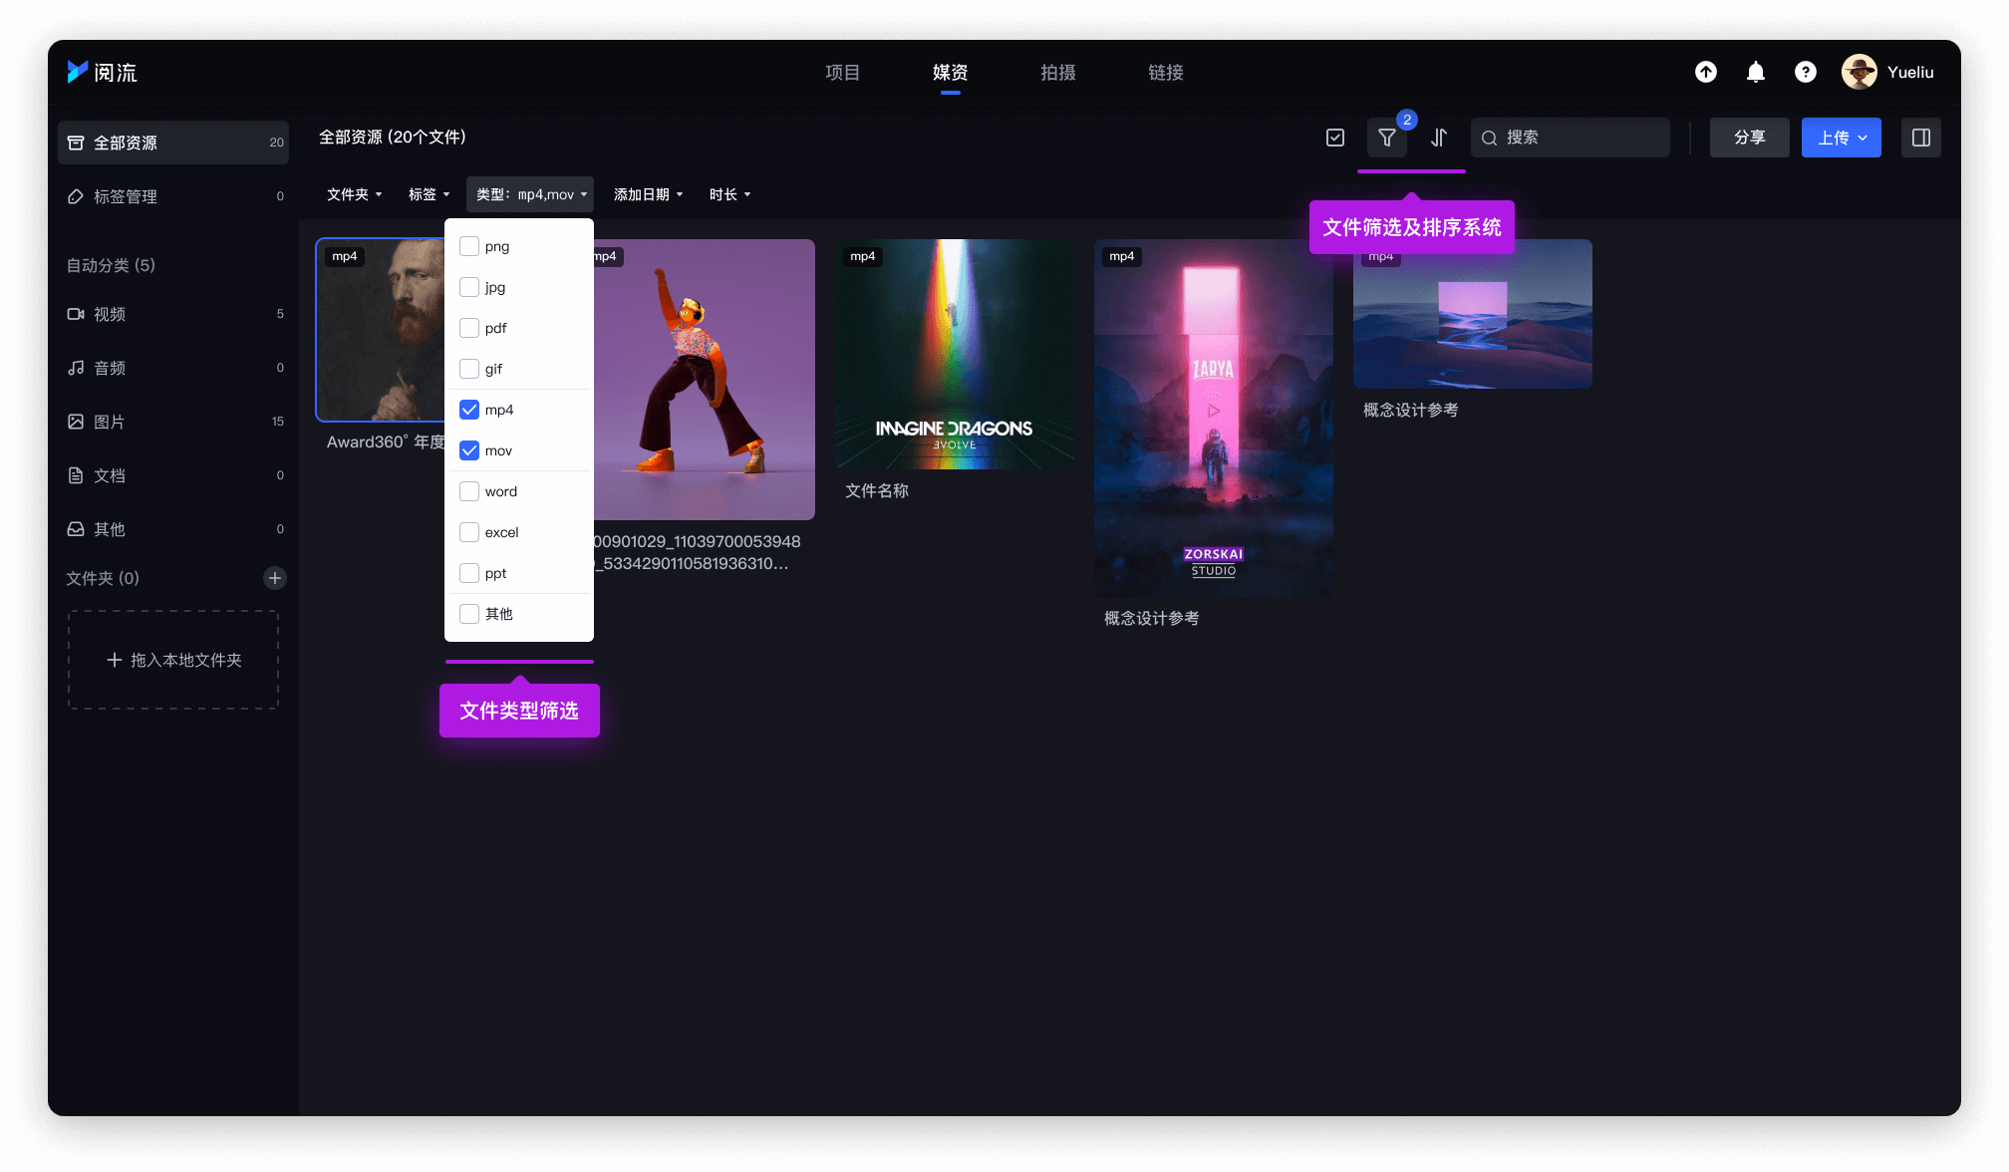Switch to the 媒资 tab
This screenshot has height=1172, width=2009.
(950, 72)
